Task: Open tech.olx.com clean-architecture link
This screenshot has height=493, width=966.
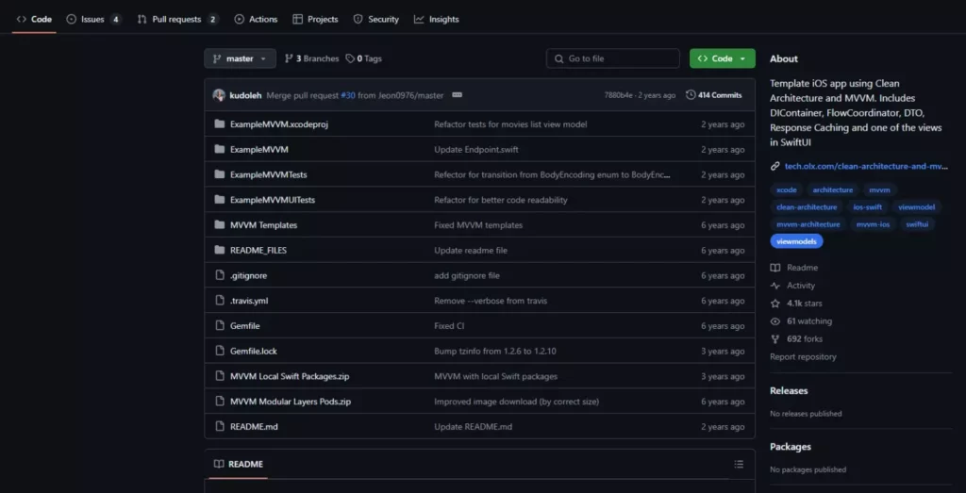Action: click(866, 166)
